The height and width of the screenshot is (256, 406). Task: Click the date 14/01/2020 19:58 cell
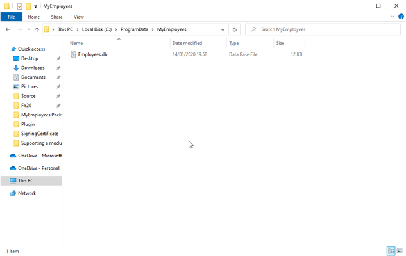(x=190, y=54)
